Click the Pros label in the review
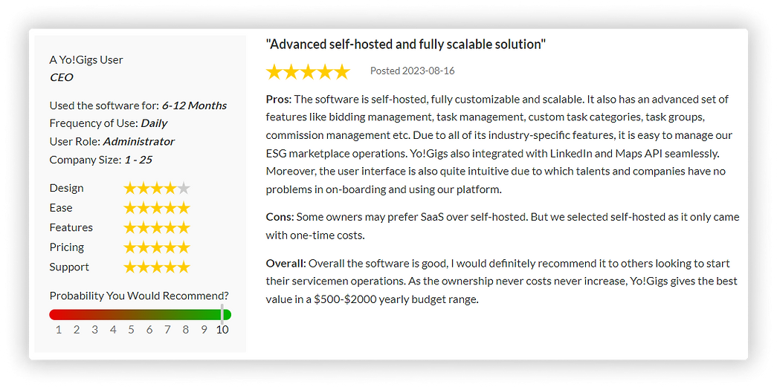 tap(279, 100)
